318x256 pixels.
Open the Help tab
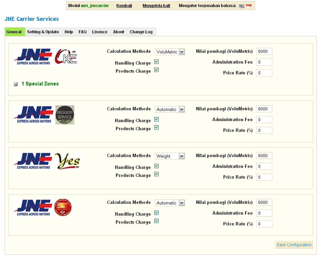pyautogui.click(x=69, y=32)
